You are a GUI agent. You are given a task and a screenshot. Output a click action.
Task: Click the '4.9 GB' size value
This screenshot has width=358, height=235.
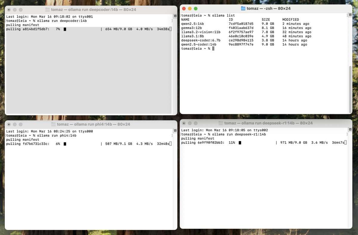pos(268,36)
